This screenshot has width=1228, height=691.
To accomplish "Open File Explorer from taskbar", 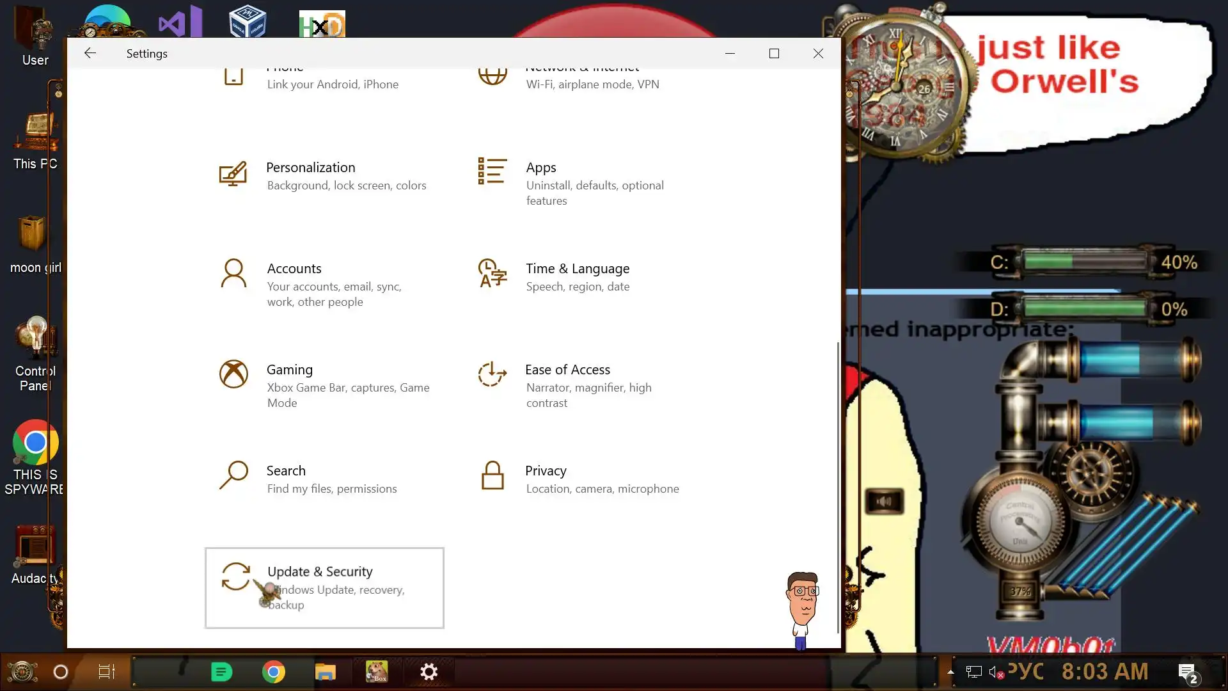I will [x=325, y=672].
